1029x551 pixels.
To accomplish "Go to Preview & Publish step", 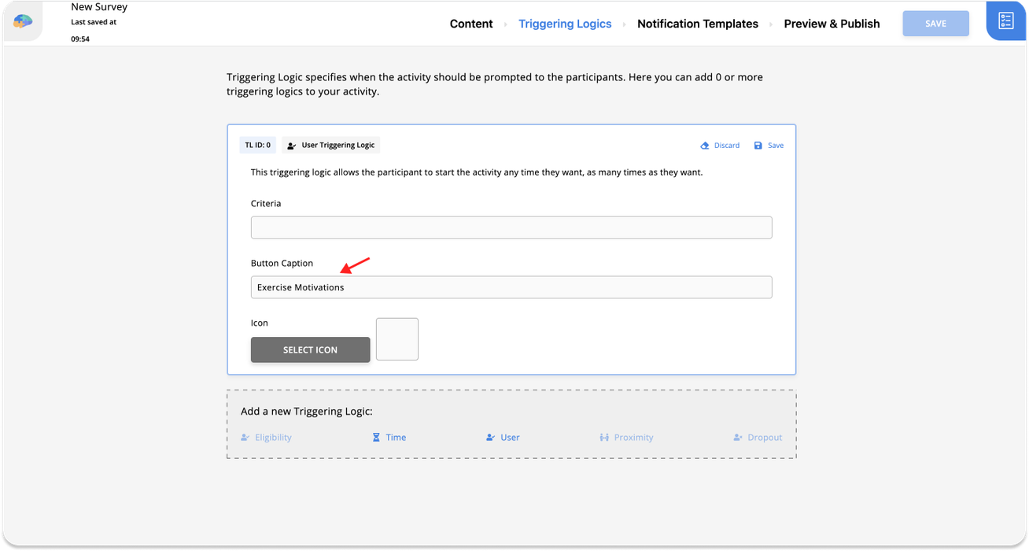I will [832, 24].
